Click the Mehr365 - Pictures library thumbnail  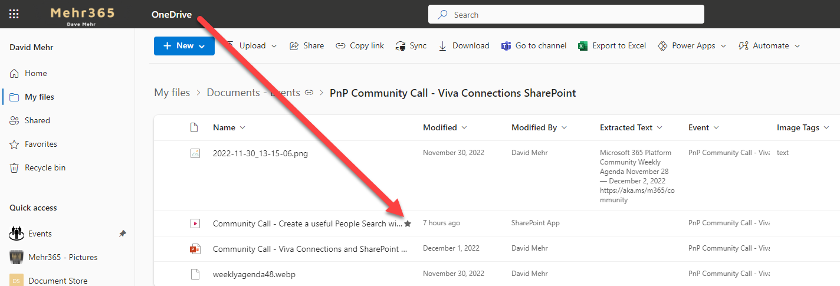coord(17,257)
